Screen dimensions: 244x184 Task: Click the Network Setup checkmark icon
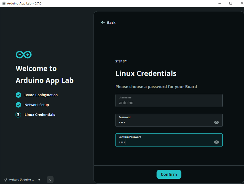(x=18, y=105)
